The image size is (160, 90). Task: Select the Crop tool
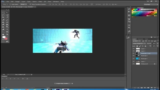[3, 17]
